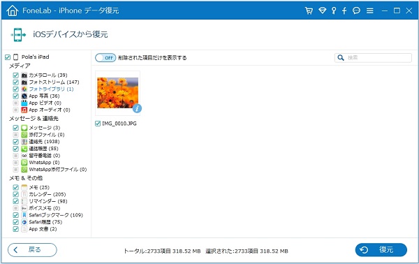Uncheck the メモ (25) checkbox
This screenshot has width=419, height=264.
[15, 187]
